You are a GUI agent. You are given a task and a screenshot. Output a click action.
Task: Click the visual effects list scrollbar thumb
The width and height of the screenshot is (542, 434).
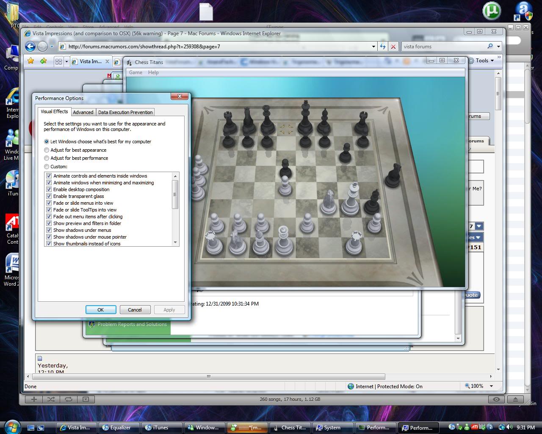pyautogui.click(x=175, y=195)
